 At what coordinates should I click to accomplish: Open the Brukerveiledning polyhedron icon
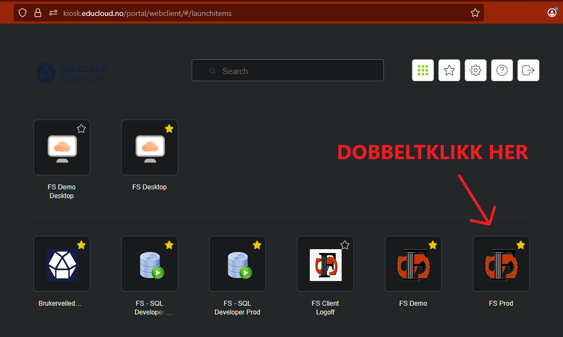pos(62,264)
